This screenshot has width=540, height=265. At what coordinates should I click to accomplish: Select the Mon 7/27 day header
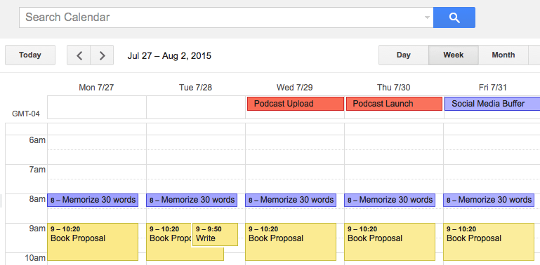[96, 88]
